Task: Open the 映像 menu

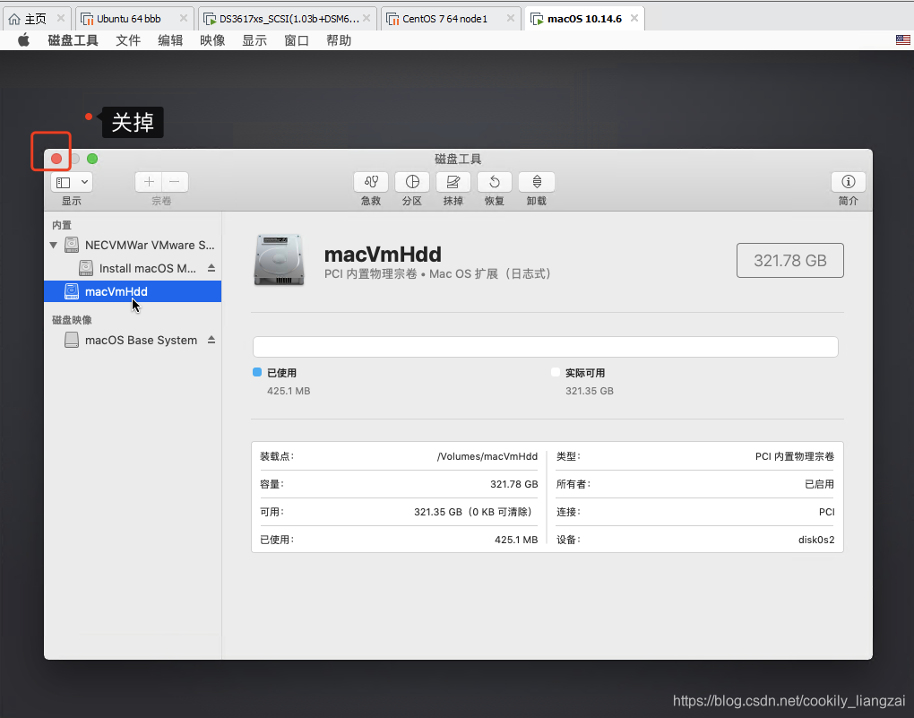Action: point(212,40)
